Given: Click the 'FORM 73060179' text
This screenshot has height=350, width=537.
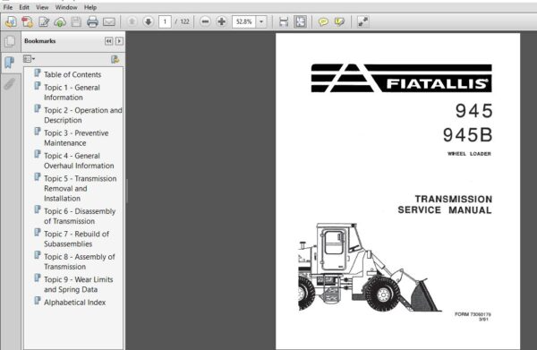Looking at the screenshot, I should 473,314.
